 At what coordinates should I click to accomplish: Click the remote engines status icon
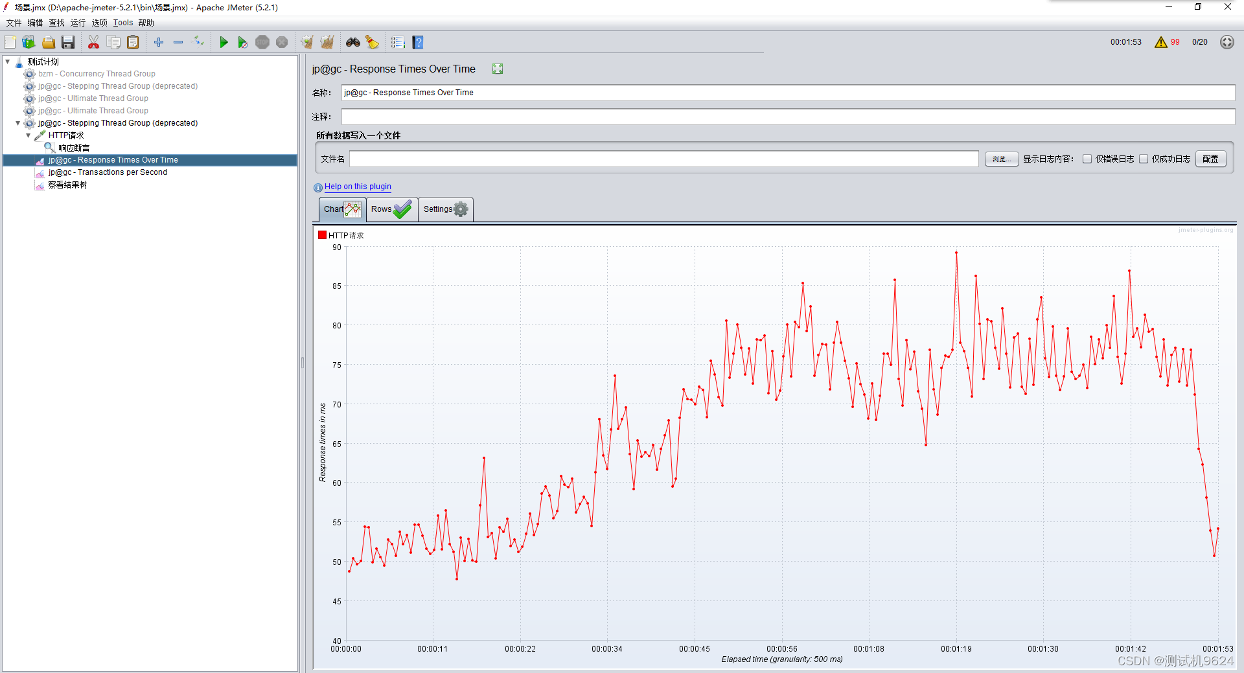1227,42
